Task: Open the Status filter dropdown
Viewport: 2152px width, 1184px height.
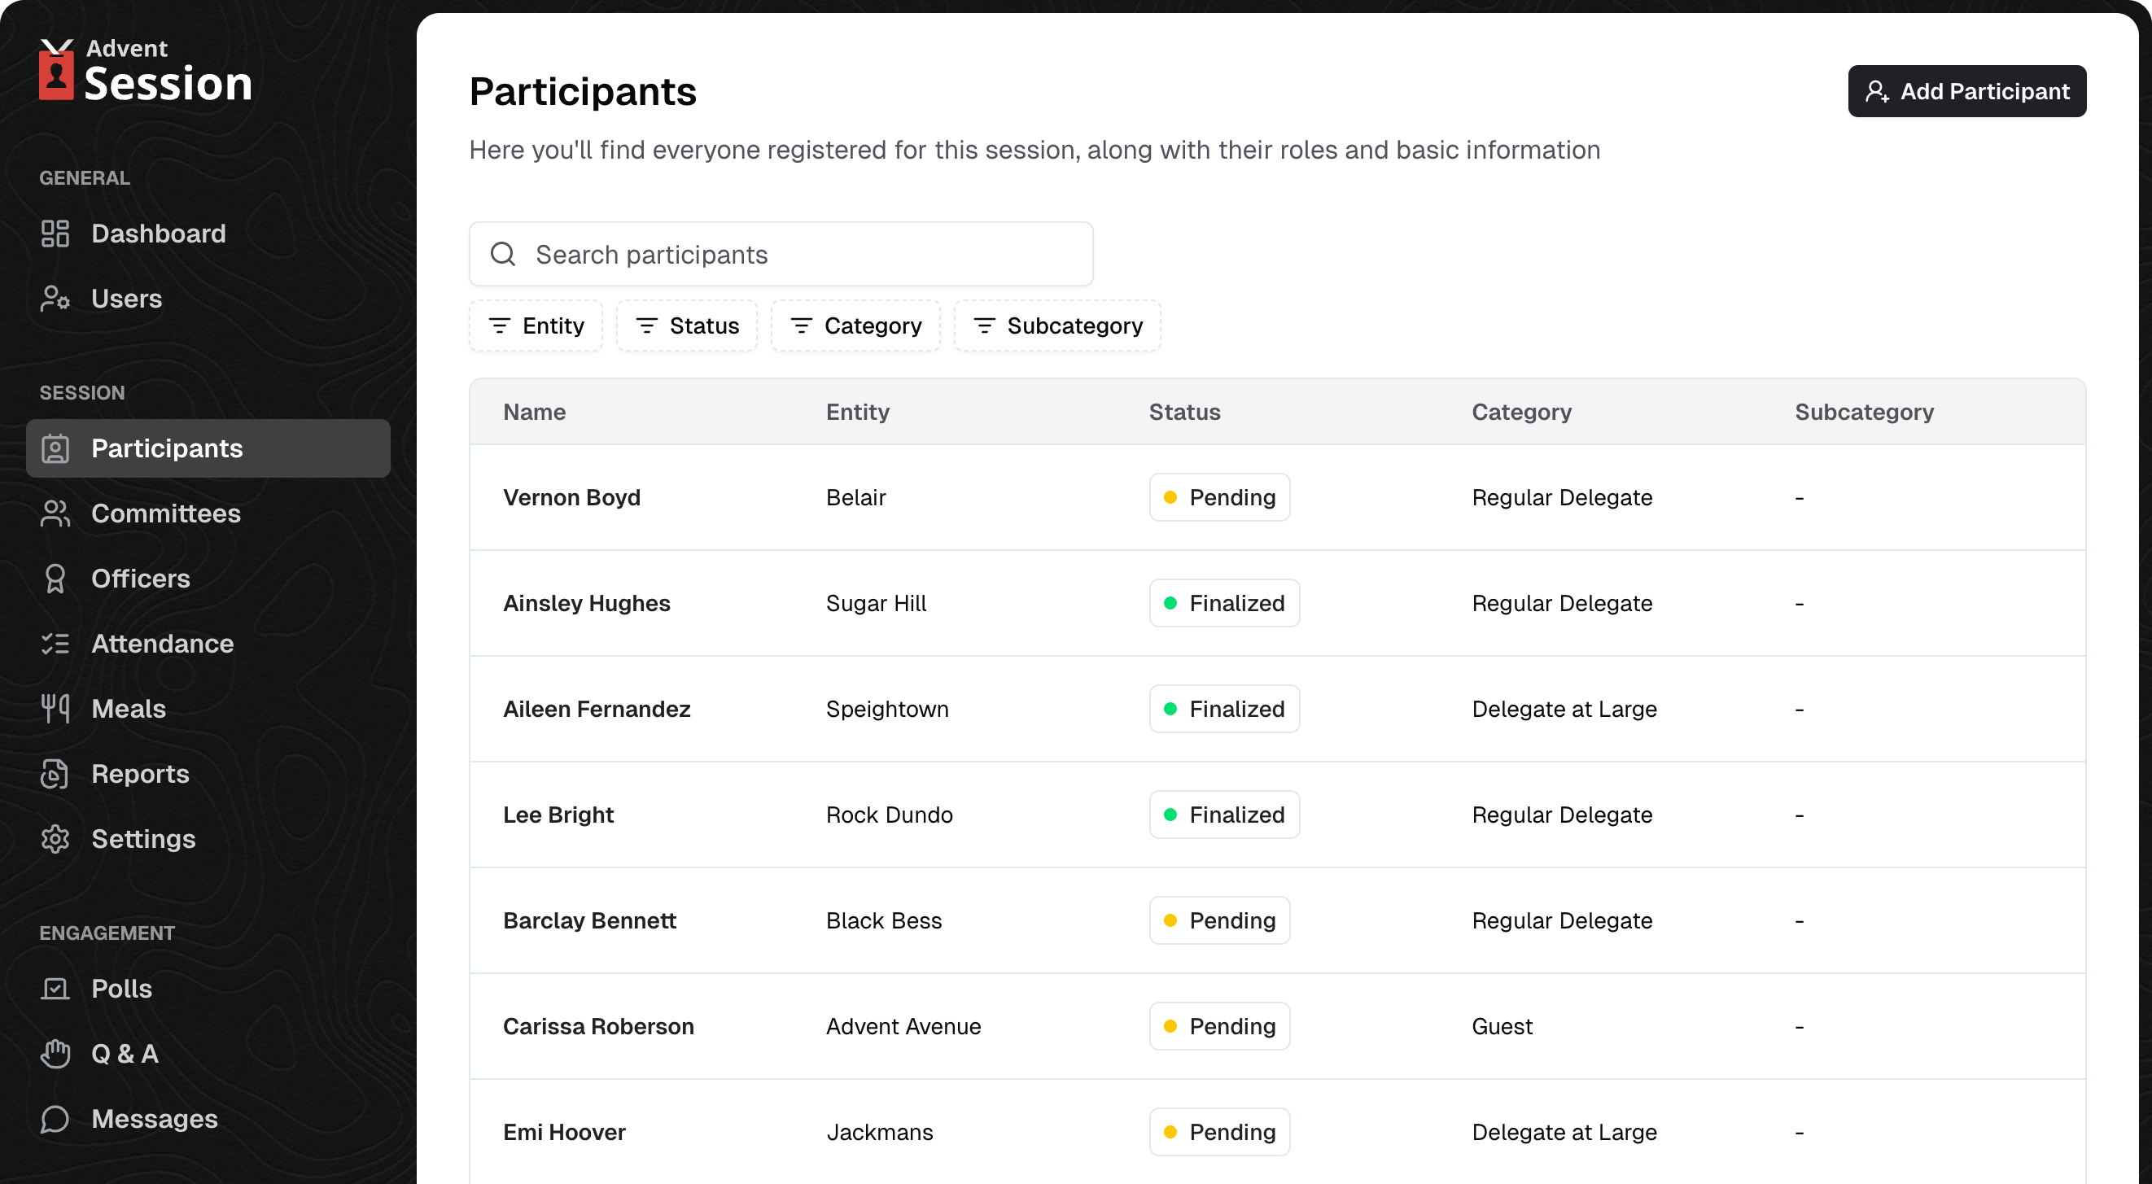Action: click(x=687, y=325)
